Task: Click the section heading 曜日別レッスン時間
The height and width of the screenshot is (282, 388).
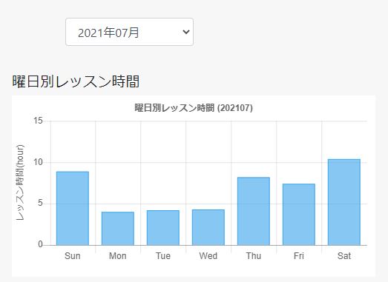Action: pyautogui.click(x=76, y=81)
